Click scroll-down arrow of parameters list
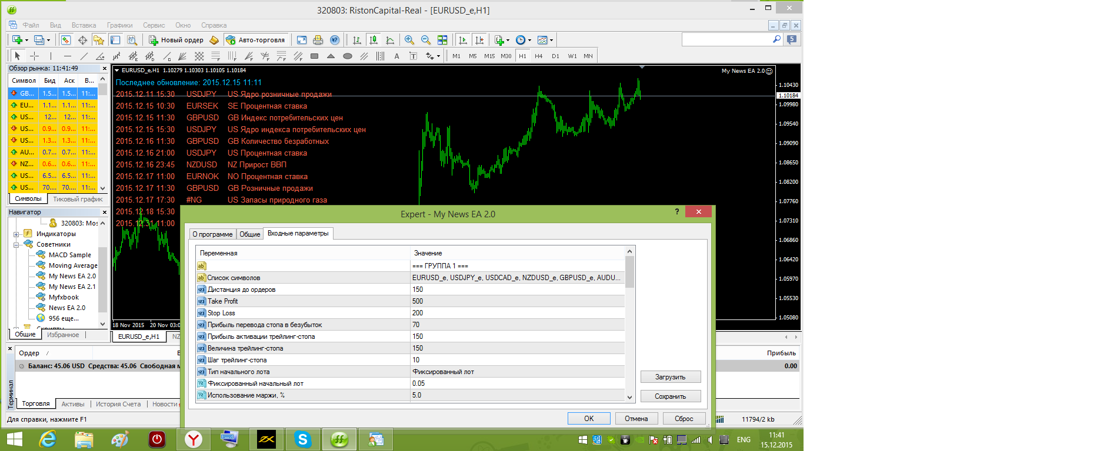Image resolution: width=1110 pixels, height=451 pixels. click(x=629, y=397)
